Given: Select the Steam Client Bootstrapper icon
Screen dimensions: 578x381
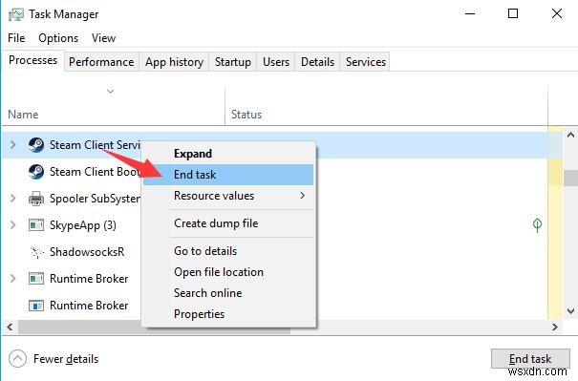Looking at the screenshot, I should point(36,172).
